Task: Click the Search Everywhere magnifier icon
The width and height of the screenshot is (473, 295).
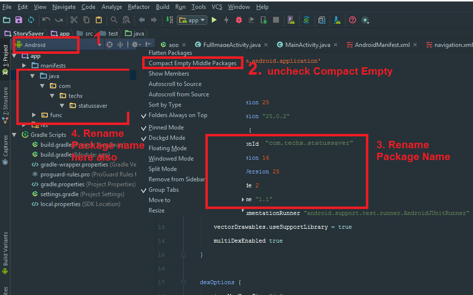Action: pos(115,20)
